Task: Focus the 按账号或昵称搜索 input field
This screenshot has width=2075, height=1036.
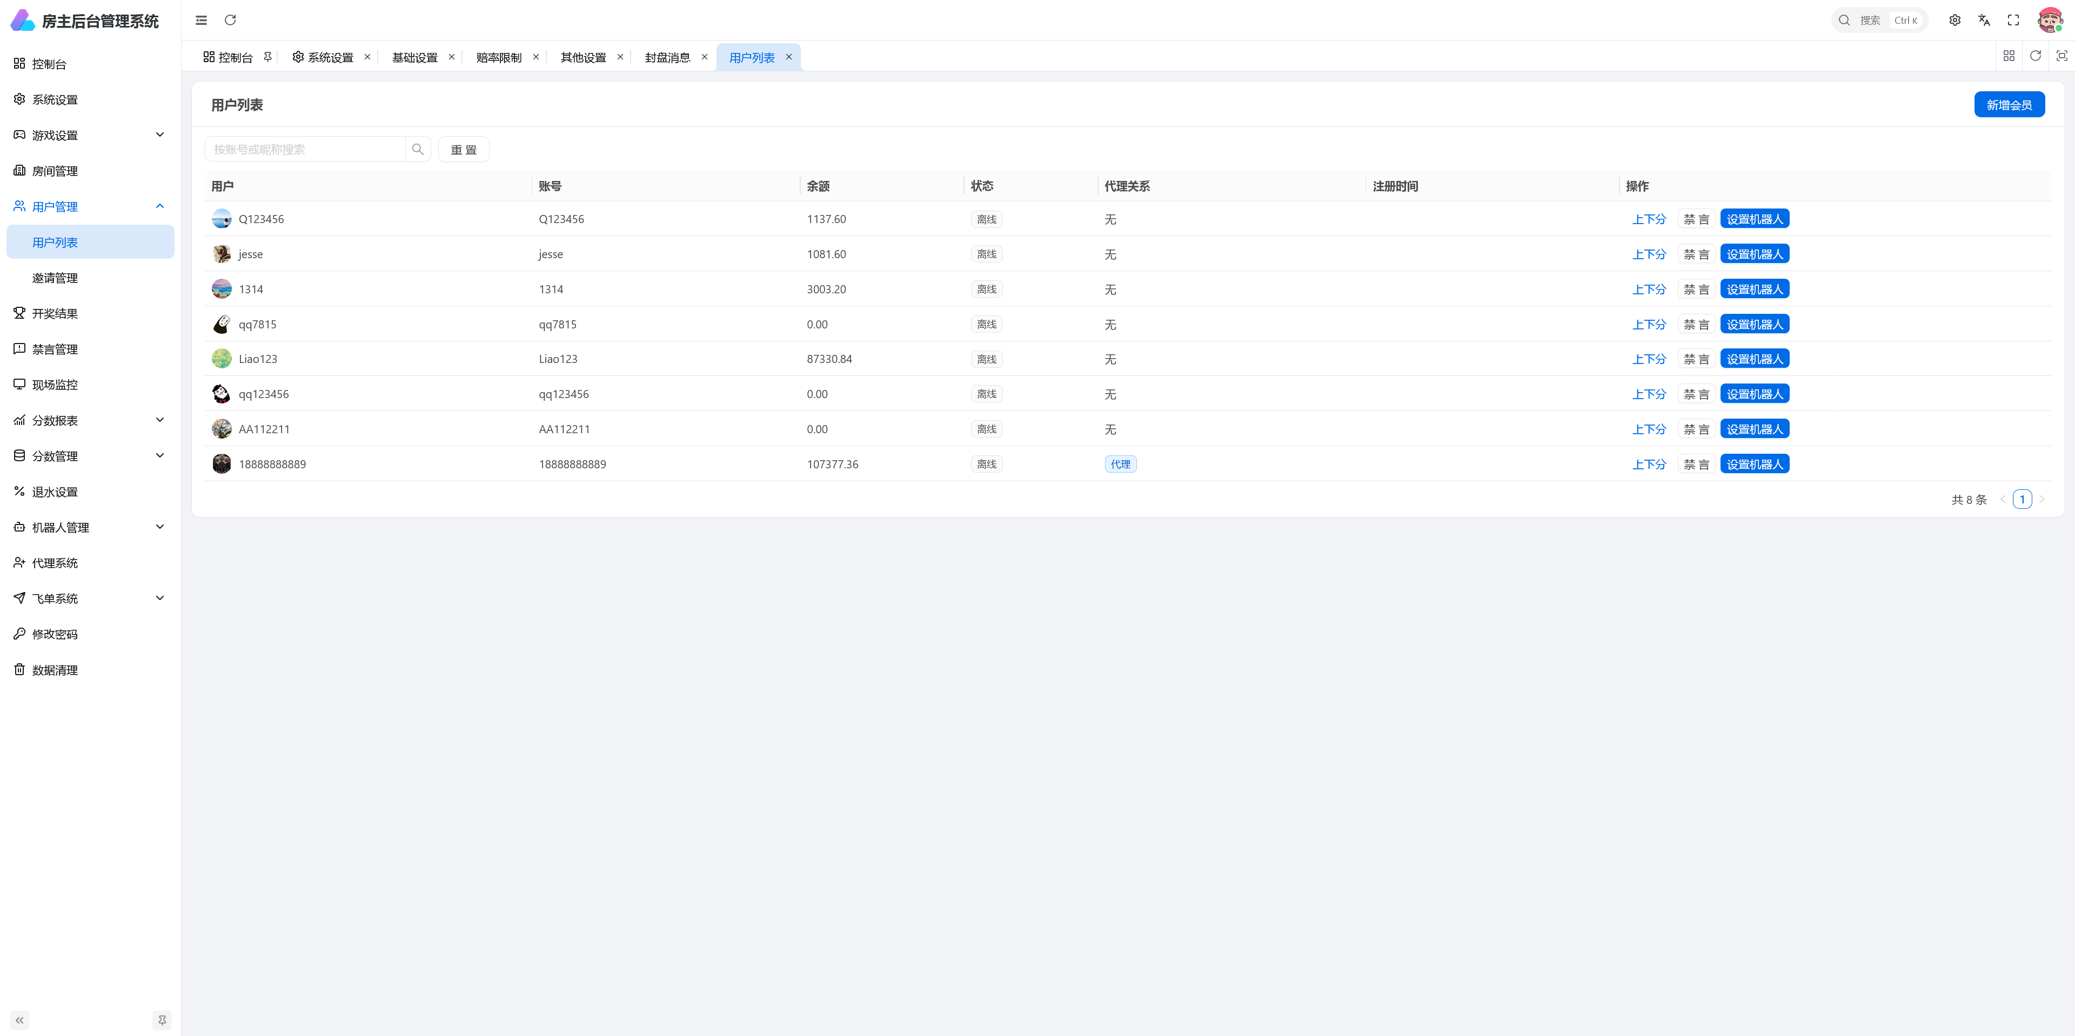Action: (x=305, y=149)
